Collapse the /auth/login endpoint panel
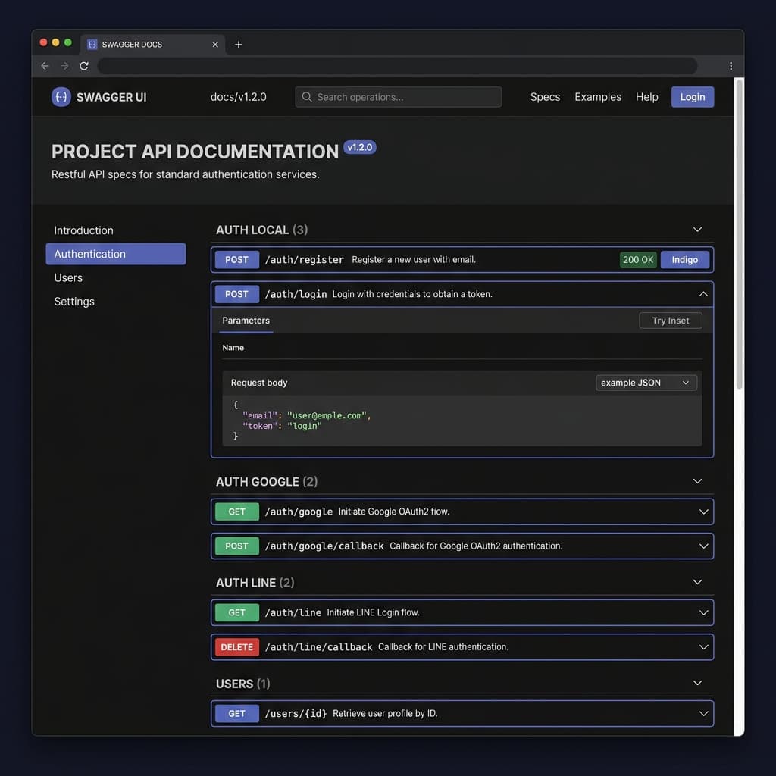The height and width of the screenshot is (776, 776). 703,293
